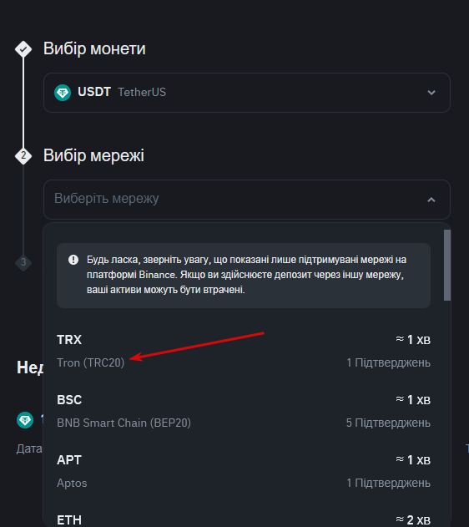The width and height of the screenshot is (469, 527).
Task: Select the BSC BNB Smart Chain network
Action: (x=244, y=412)
